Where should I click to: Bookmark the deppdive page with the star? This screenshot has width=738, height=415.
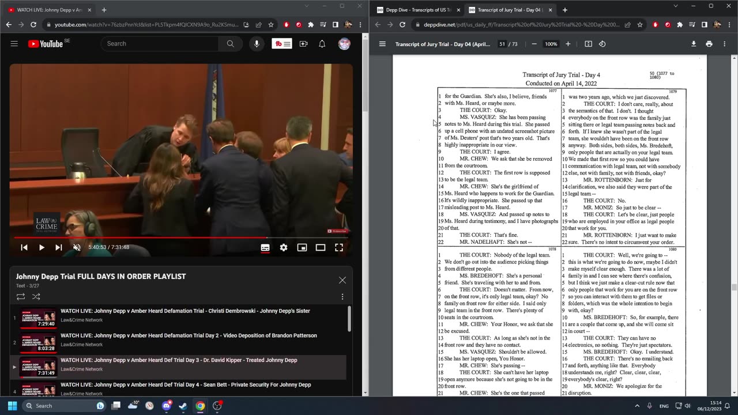point(640,25)
